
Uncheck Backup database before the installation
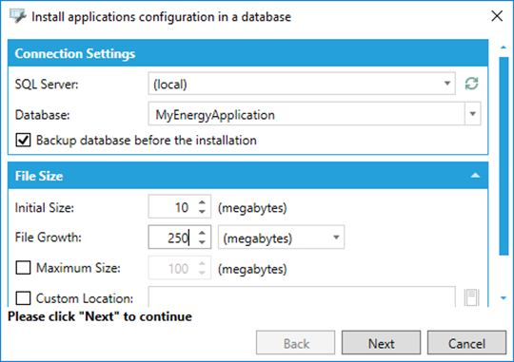(x=23, y=140)
